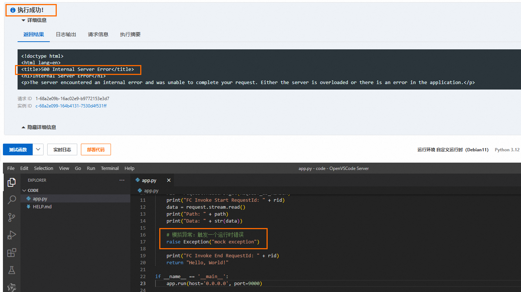Click app.py in the breadcrumb
The height and width of the screenshot is (292, 521).
pos(151,190)
